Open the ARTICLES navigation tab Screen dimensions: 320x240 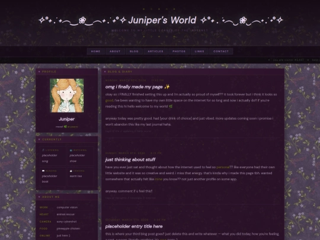[155, 51]
